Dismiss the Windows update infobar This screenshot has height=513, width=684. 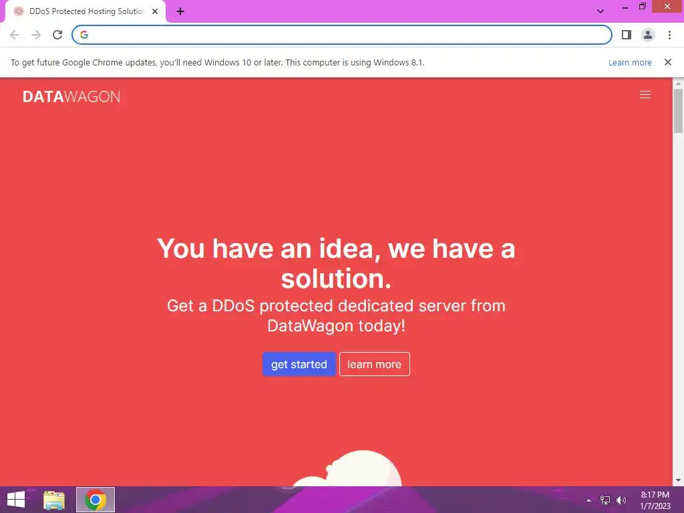[667, 62]
